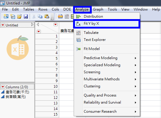Click the Text Explorer menu icon

(78, 40)
